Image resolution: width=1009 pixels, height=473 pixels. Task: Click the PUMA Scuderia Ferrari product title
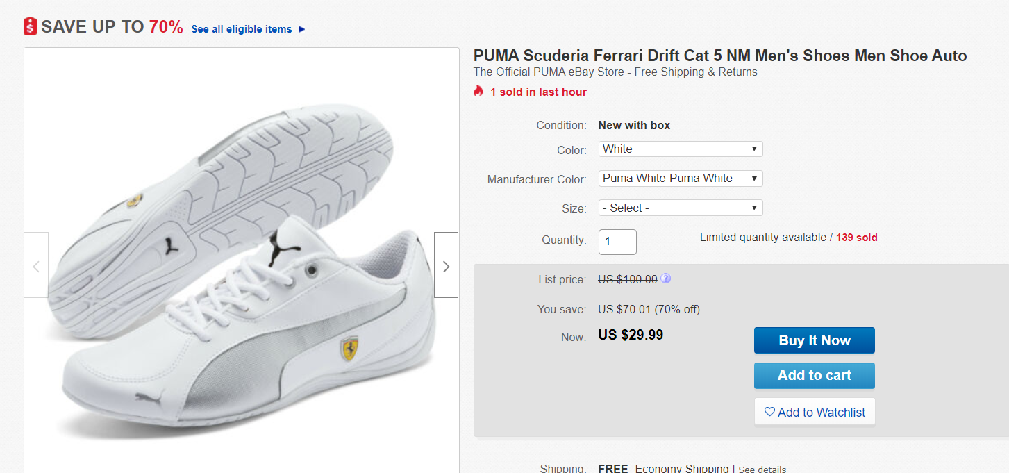pyautogui.click(x=719, y=56)
